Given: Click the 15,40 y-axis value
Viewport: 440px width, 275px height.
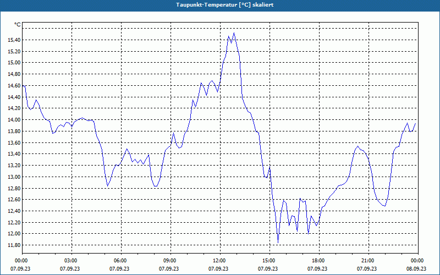Looking at the screenshot, I should (x=14, y=40).
